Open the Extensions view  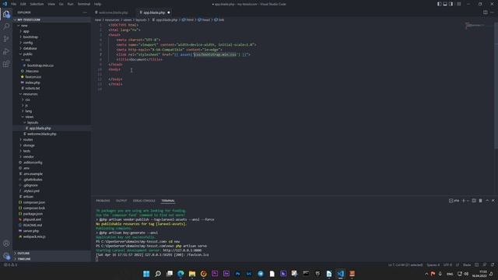(6, 64)
